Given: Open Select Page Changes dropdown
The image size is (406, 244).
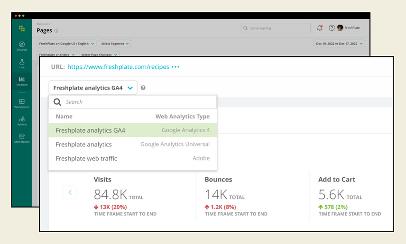Looking at the screenshot, I should point(99,54).
